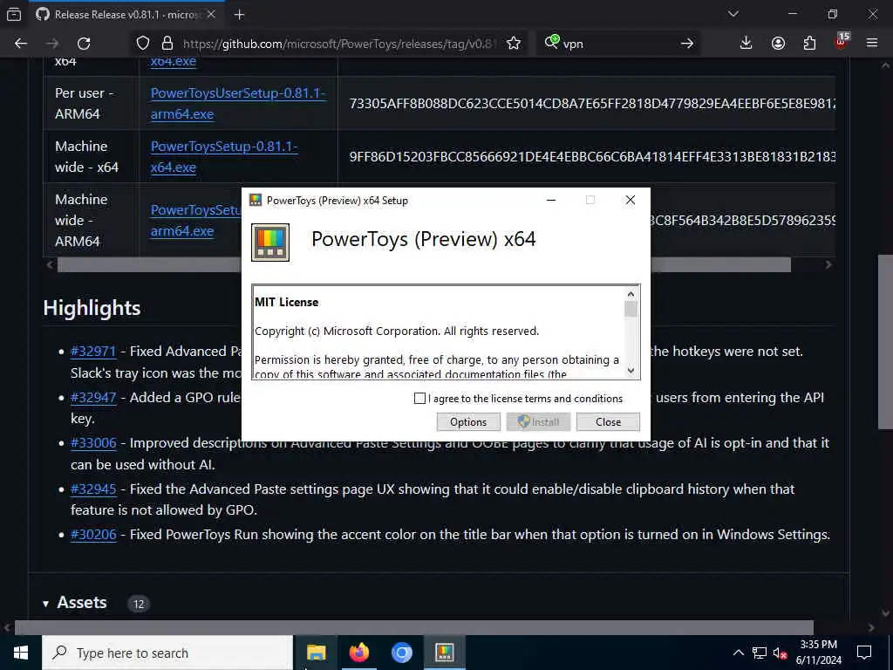This screenshot has height=670, width=893.
Task: Show site security lock info
Action: click(x=167, y=44)
